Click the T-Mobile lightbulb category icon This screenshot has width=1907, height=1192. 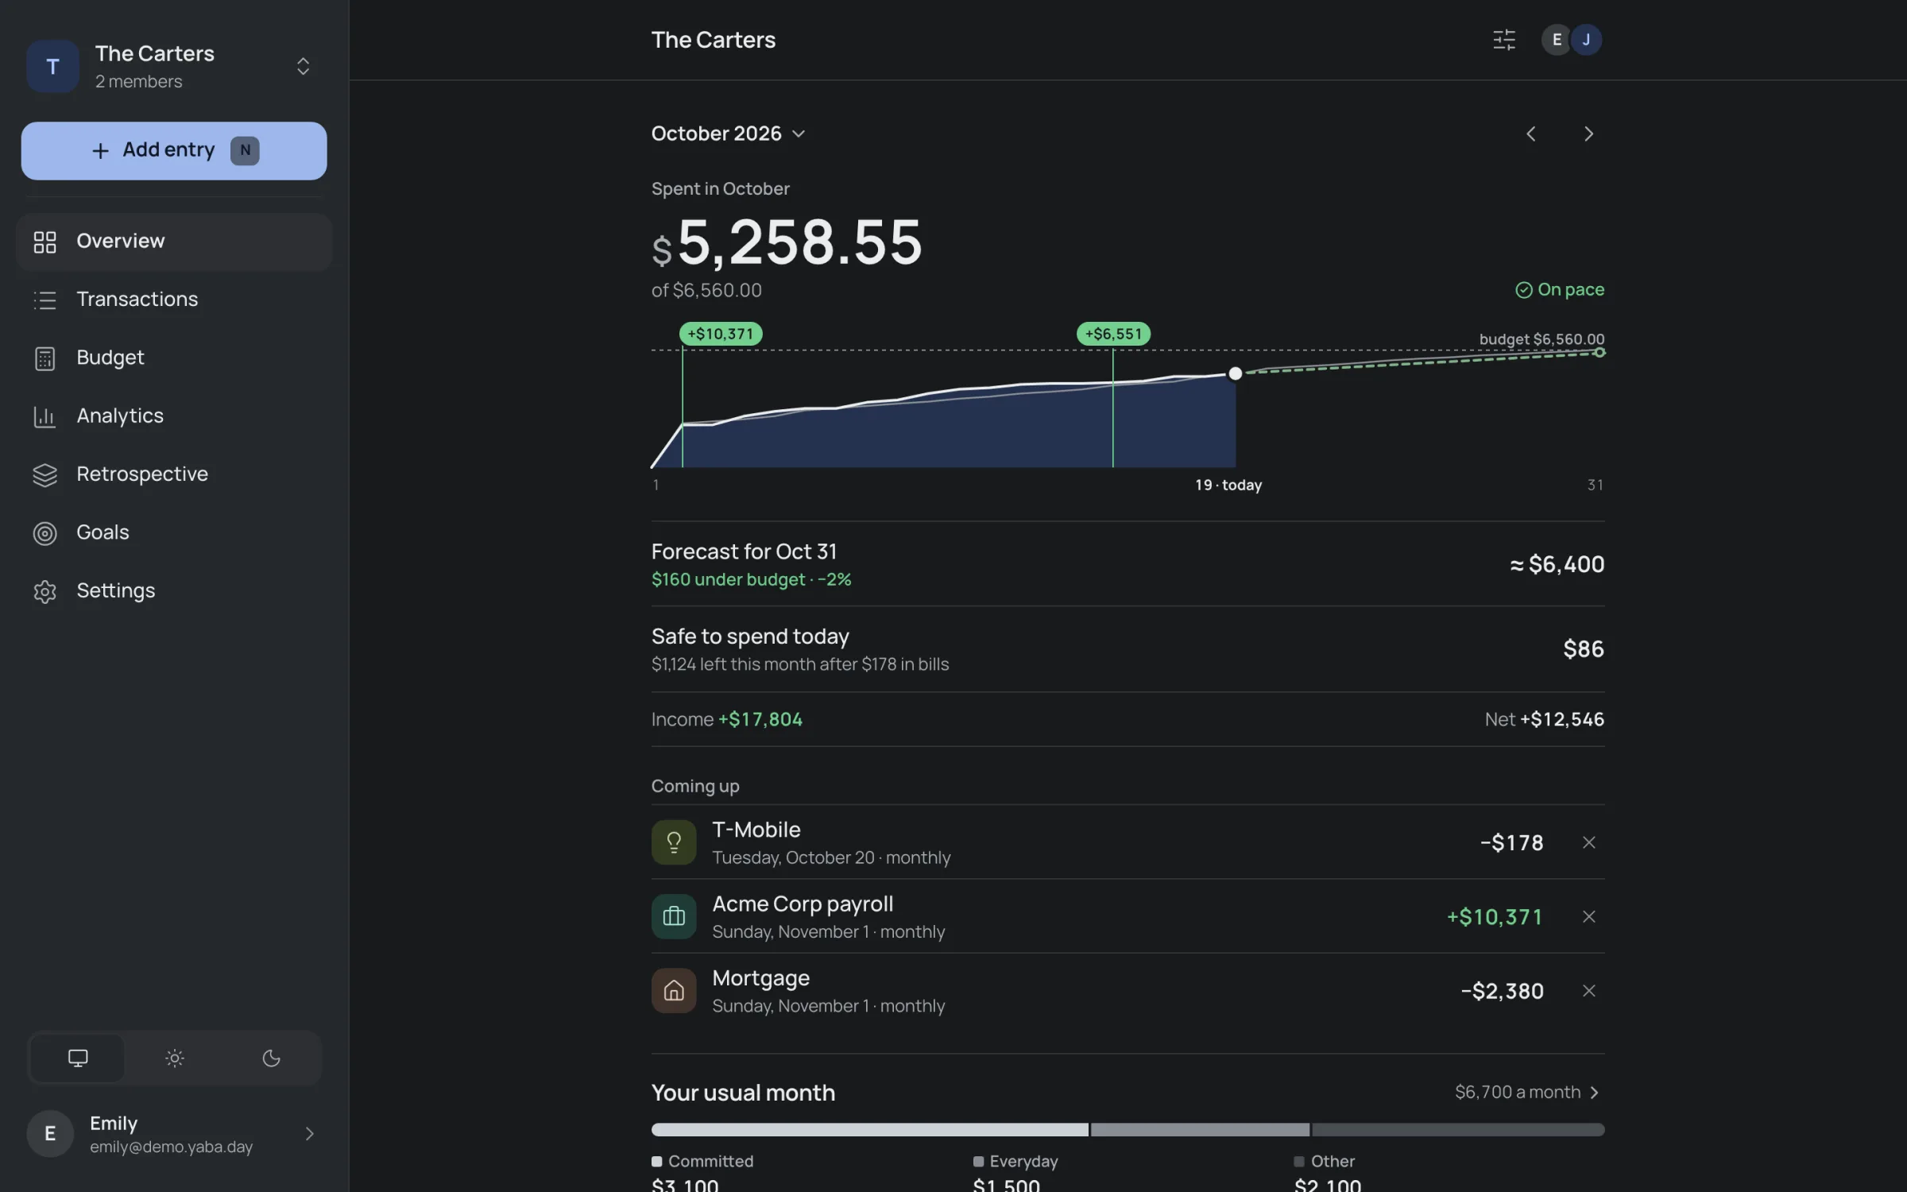(674, 842)
